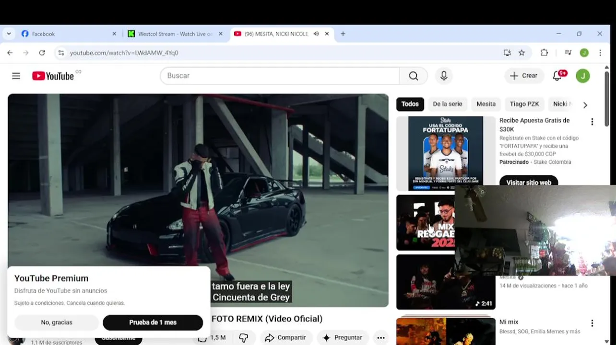Dismiss Premium offer with No, gracias
This screenshot has width=616, height=345.
(57, 322)
